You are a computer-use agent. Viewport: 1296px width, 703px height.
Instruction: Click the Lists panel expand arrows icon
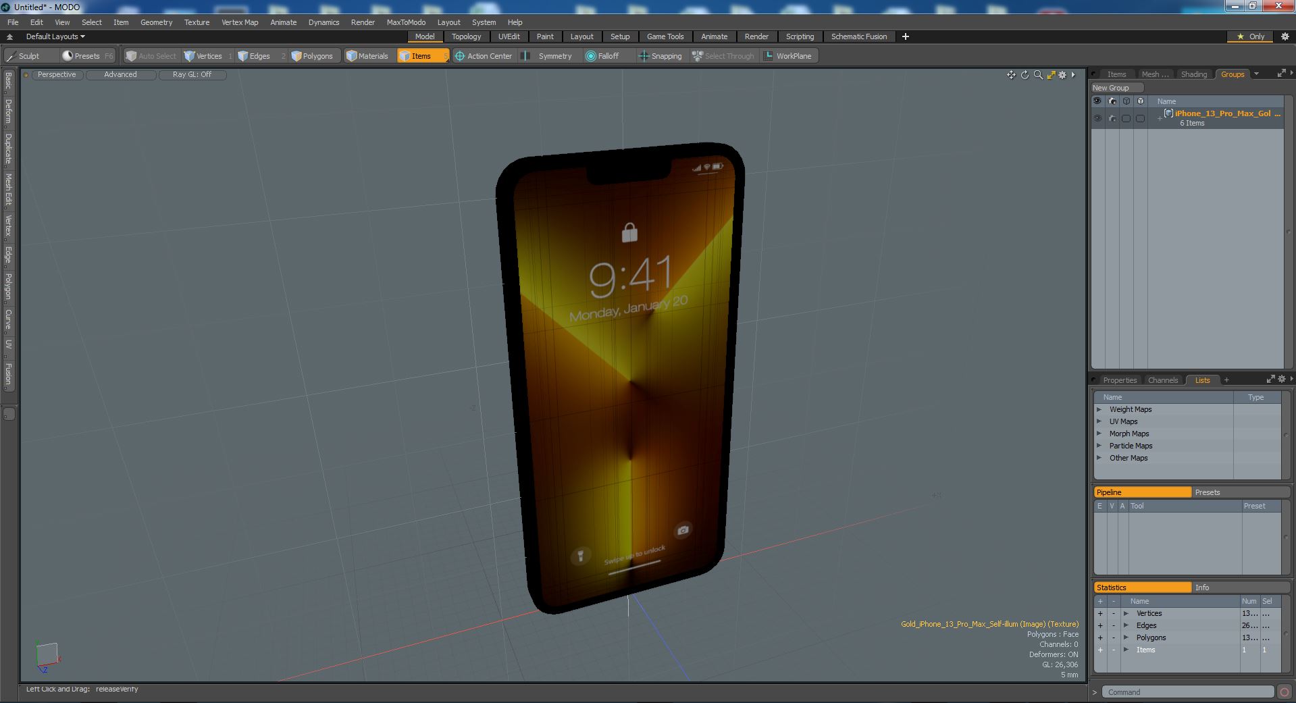pos(1270,380)
